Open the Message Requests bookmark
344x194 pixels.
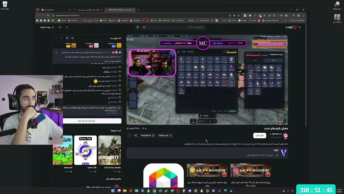pyautogui.click(x=270, y=20)
